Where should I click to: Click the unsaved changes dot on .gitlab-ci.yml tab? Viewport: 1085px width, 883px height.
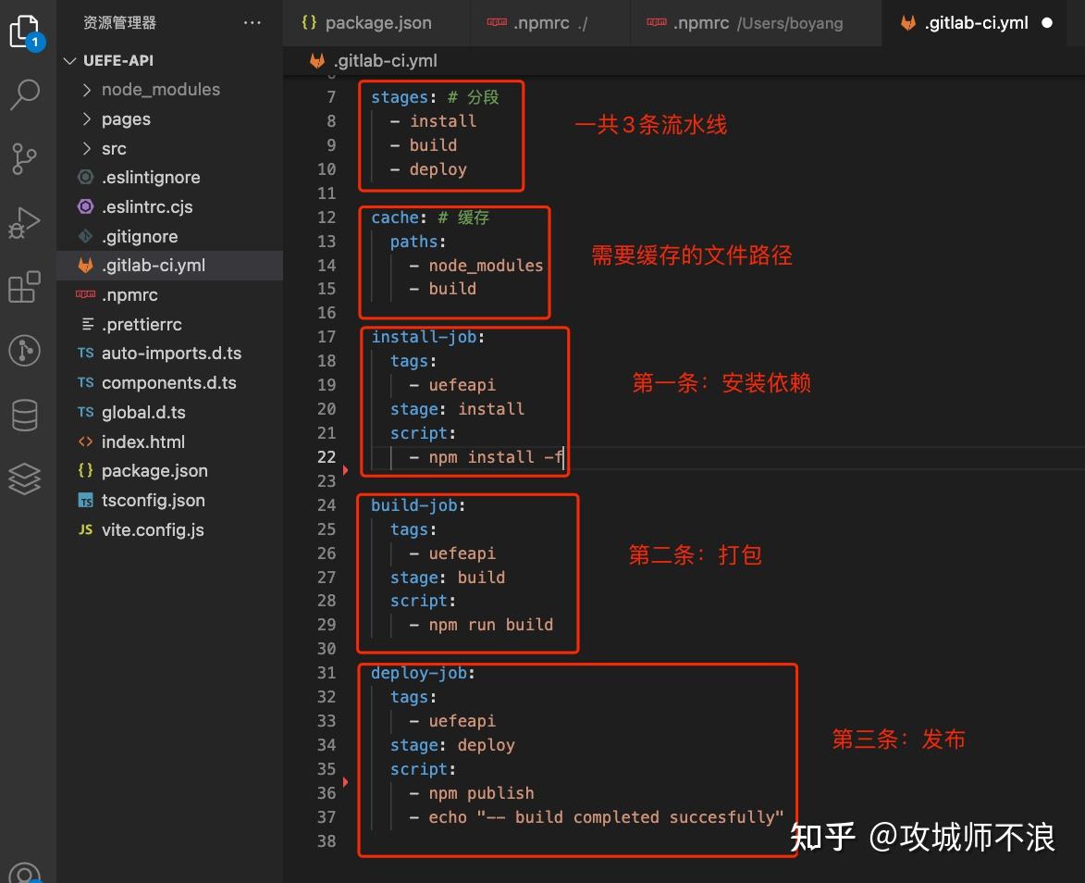pos(1046,22)
